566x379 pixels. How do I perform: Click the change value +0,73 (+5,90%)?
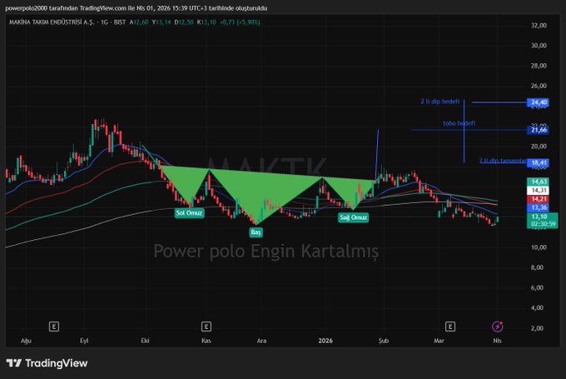pos(240,22)
